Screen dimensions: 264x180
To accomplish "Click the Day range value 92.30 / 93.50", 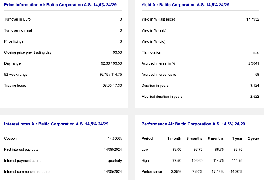I will (111, 63).
